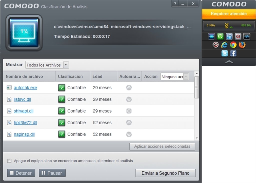Open the help question mark button
The height and width of the screenshot is (183, 256).
pyautogui.click(x=175, y=3)
